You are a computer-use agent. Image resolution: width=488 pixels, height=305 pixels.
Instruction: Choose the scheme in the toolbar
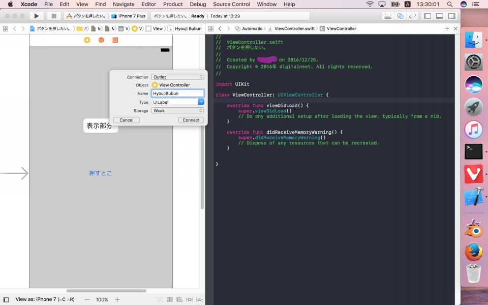(86, 16)
